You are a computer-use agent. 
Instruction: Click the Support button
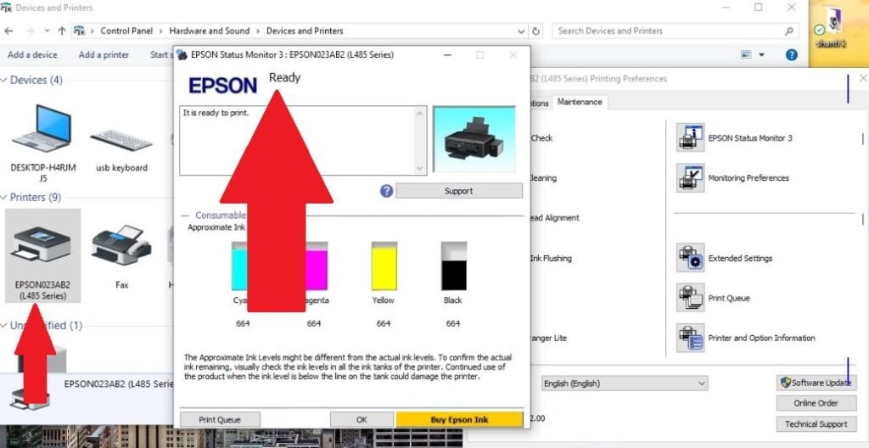(x=459, y=191)
